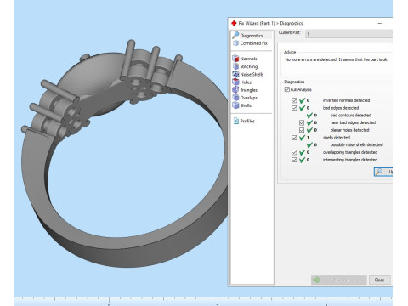408x306 pixels.
Task: Click the Close button
Action: click(380, 280)
